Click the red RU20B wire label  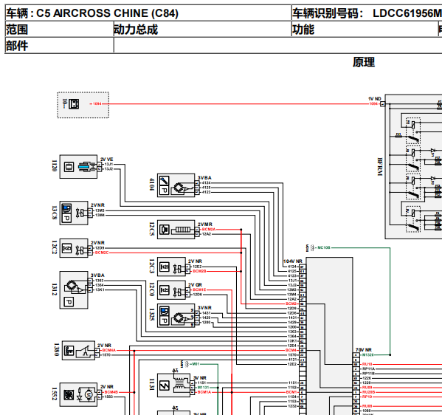[x=369, y=392]
